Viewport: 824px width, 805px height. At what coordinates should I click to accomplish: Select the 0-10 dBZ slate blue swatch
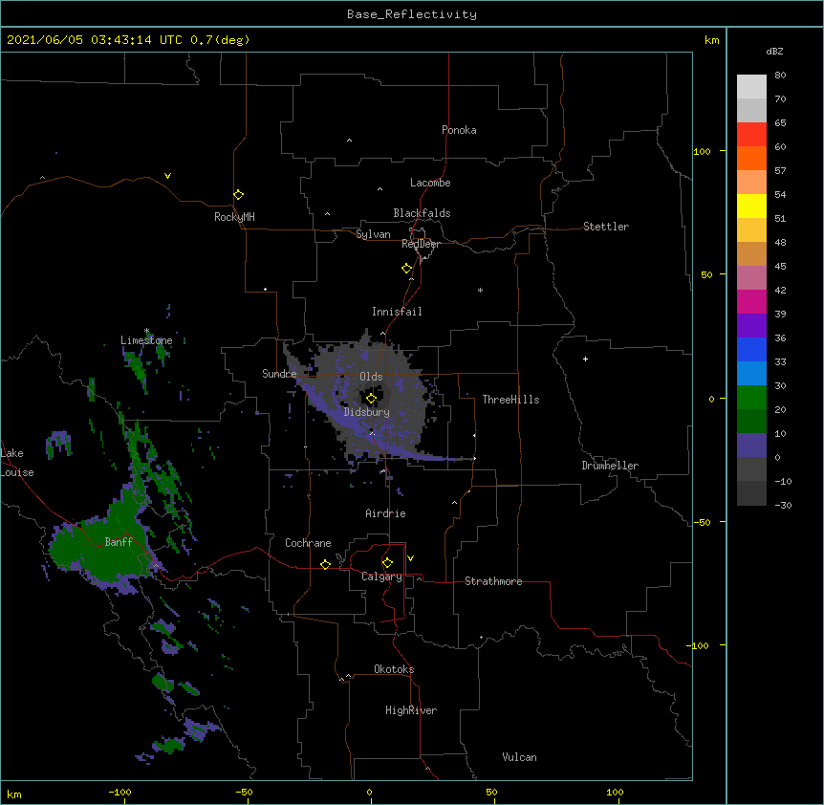click(751, 446)
